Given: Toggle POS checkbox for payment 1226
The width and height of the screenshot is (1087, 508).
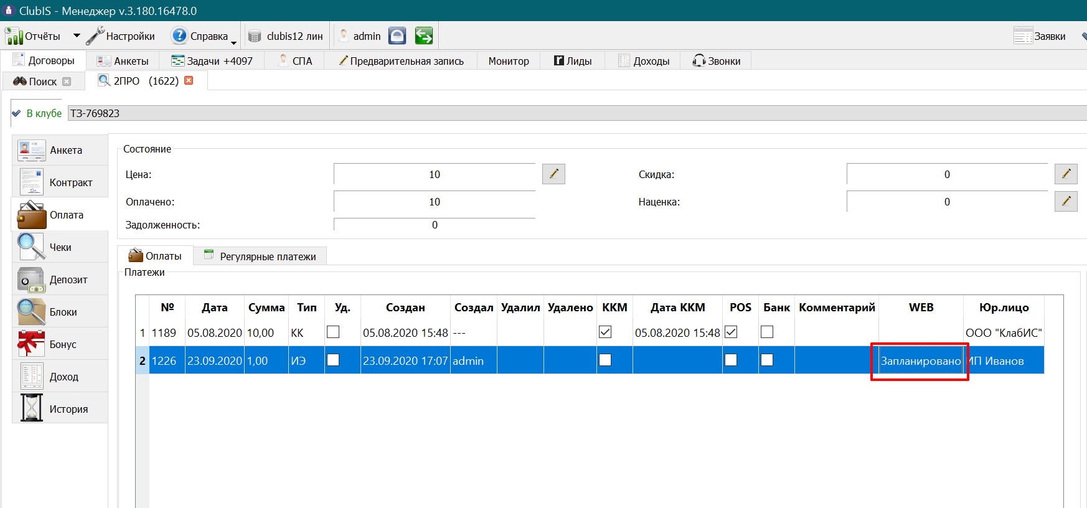Looking at the screenshot, I should [x=731, y=360].
